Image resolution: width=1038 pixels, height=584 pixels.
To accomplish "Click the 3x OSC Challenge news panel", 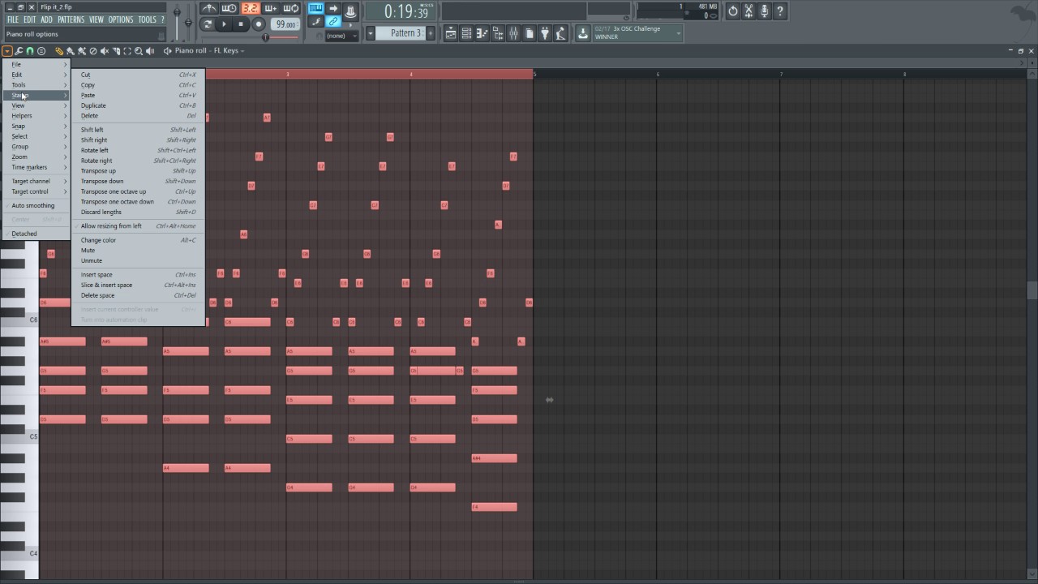I will (637, 33).
